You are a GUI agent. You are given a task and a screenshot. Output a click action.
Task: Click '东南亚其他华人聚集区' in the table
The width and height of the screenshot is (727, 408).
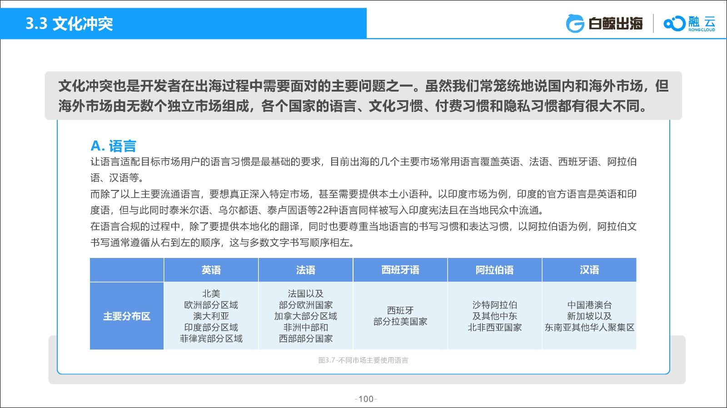589,327
